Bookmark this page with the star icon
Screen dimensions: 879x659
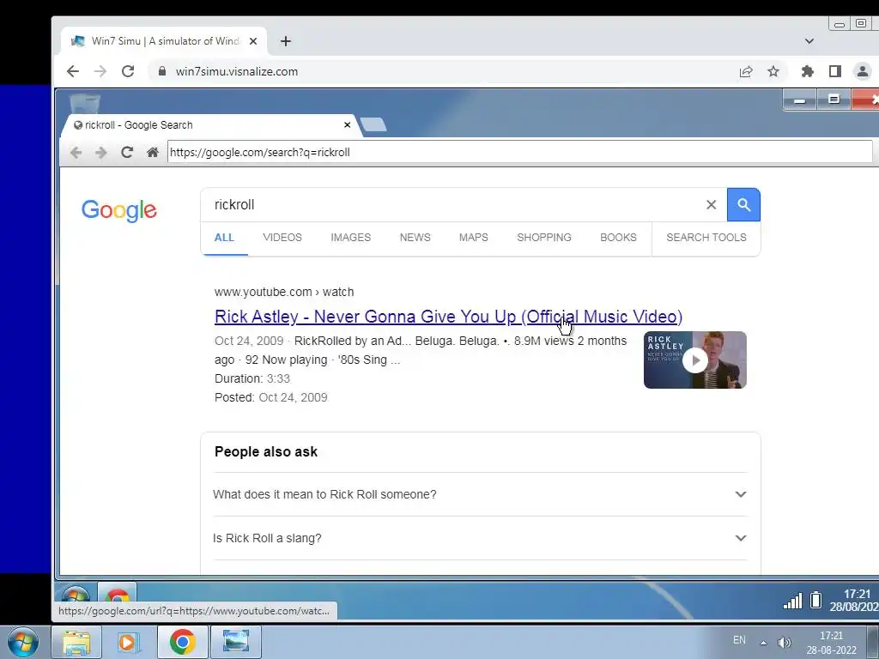point(773,72)
